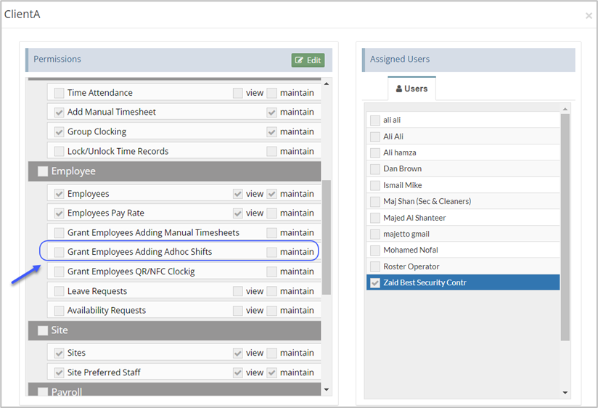Uncheck Site Preferred Staff view checkbox
Screen dimensions: 598x408
[x=237, y=372]
